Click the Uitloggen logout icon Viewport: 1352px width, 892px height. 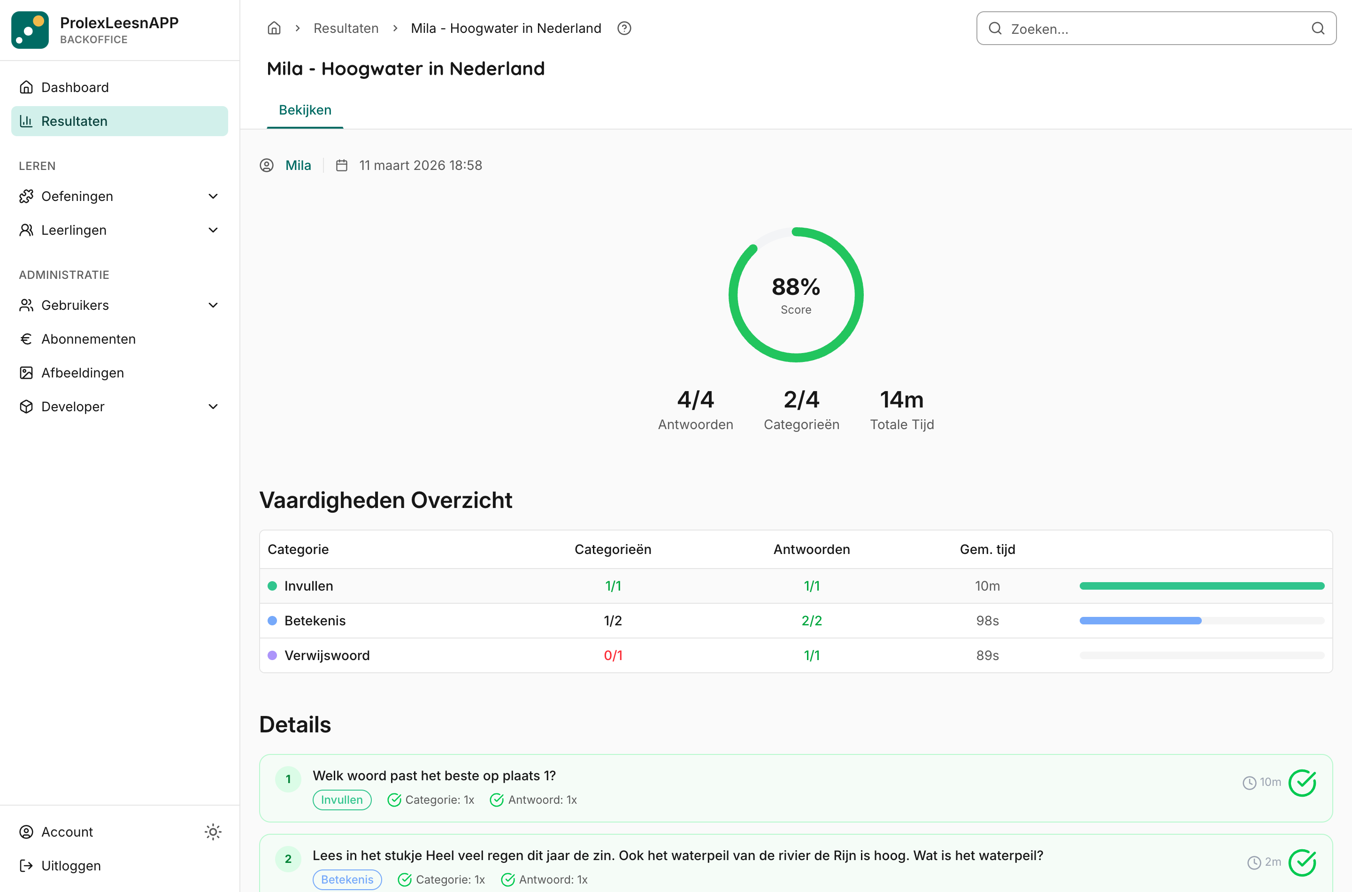[x=26, y=865]
